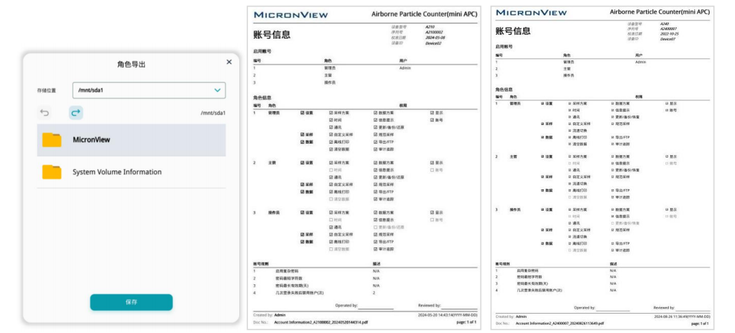Image resolution: width=735 pixels, height=333 pixels.
Task: Click the chevron arrow of the /mnt/sda1 combo box
Action: click(x=217, y=90)
